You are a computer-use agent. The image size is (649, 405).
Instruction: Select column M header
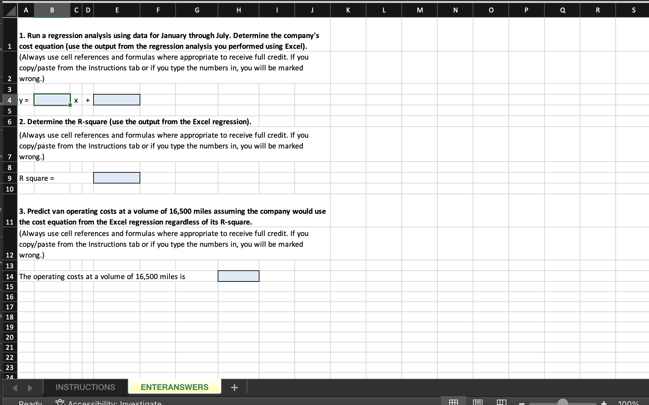420,10
